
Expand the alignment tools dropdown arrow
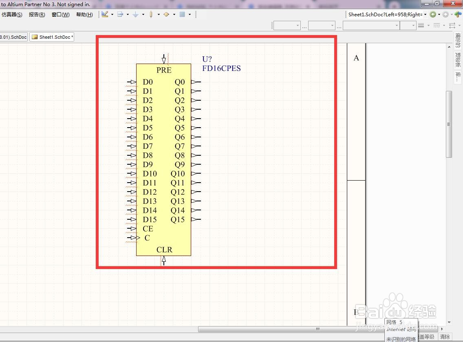click(x=128, y=14)
